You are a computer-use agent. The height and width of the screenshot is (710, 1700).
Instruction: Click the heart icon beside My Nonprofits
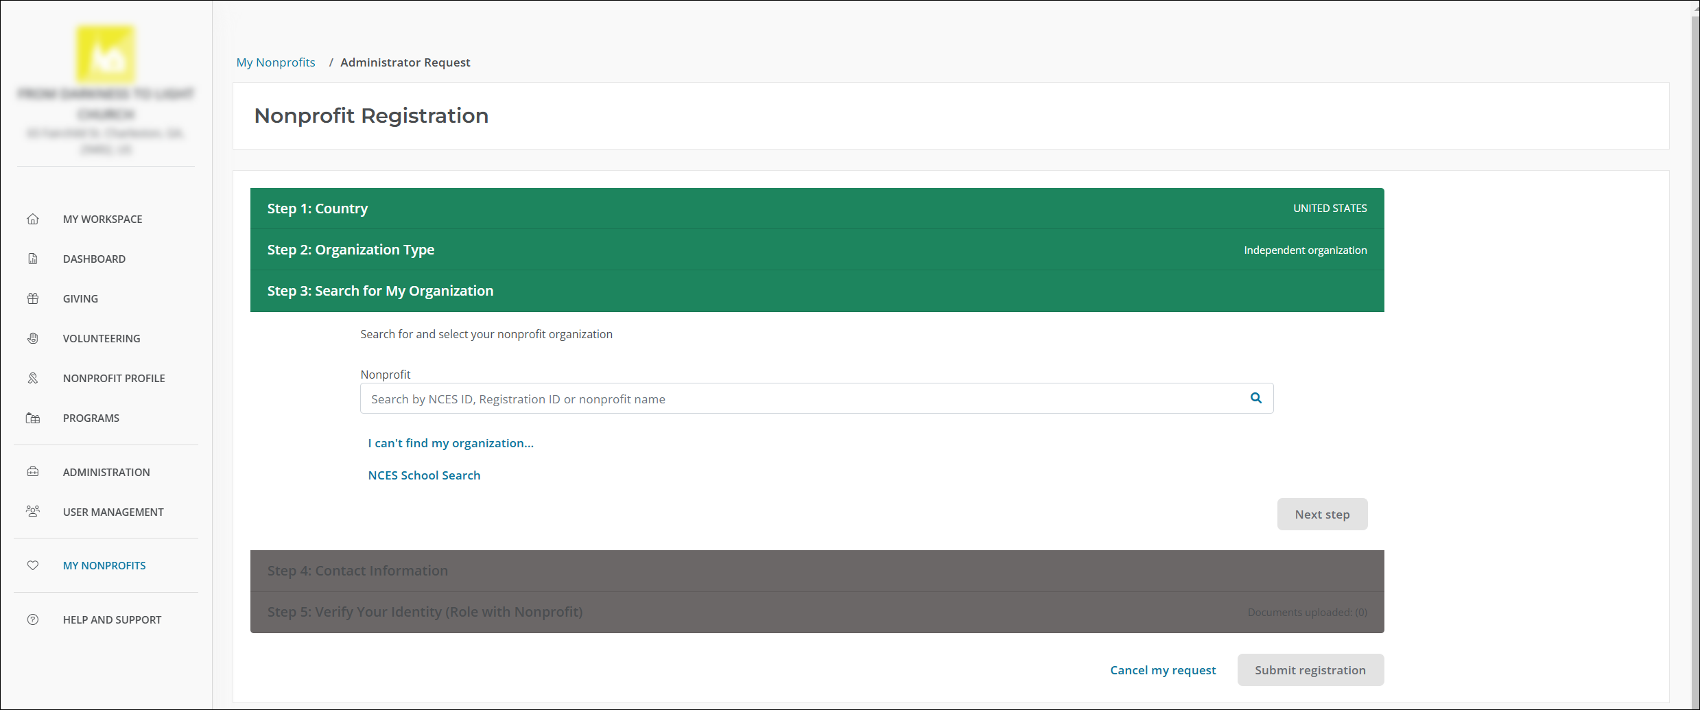[x=33, y=565]
